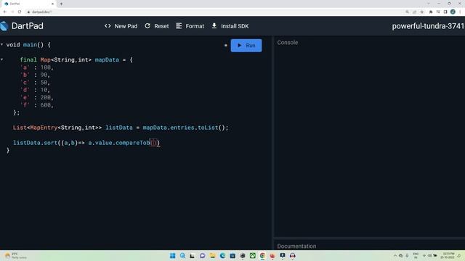Click the Console panel header

coord(288,43)
